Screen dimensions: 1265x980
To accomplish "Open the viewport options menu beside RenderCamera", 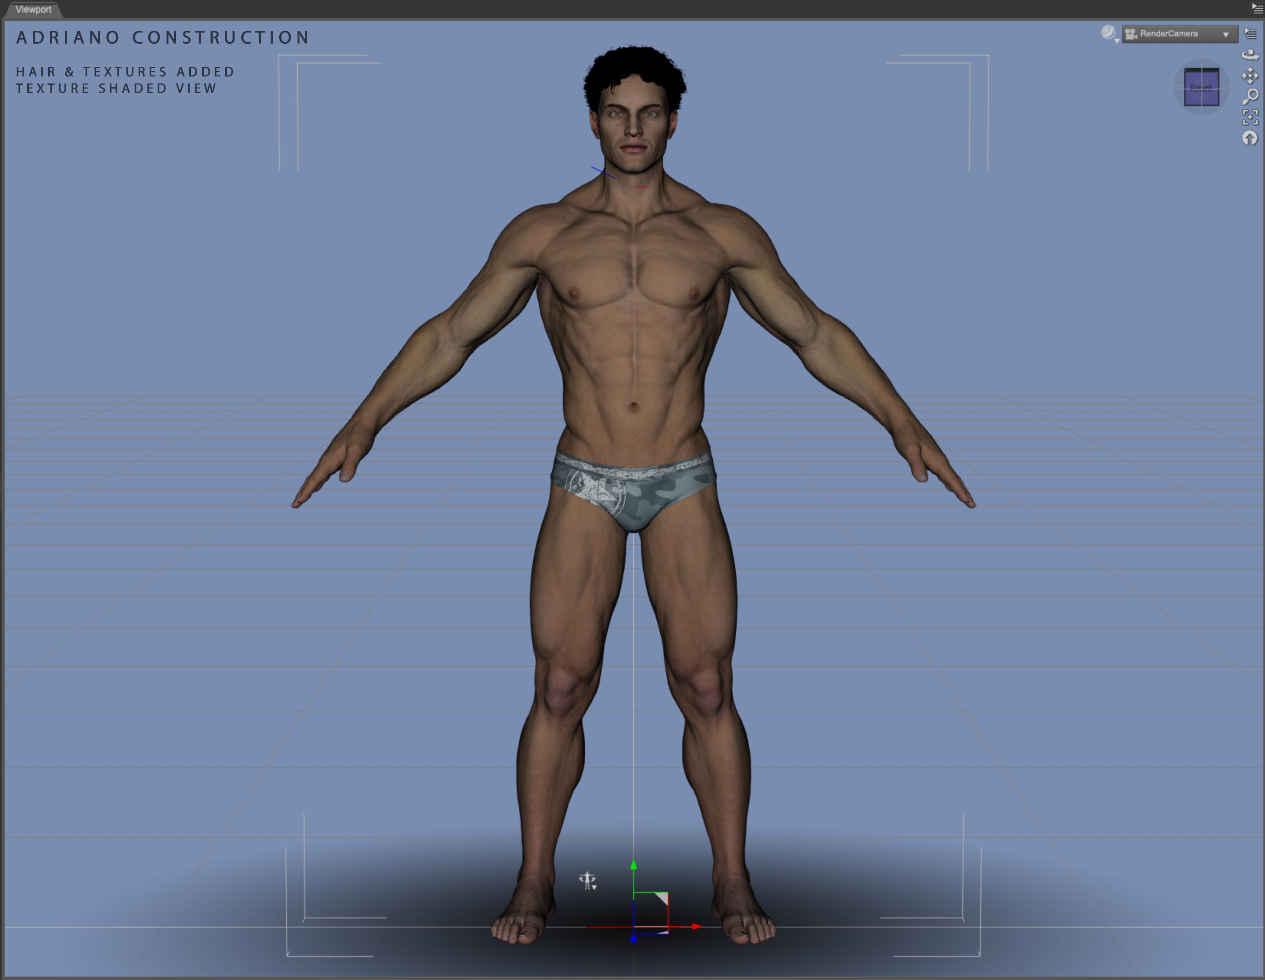I will coord(1250,34).
